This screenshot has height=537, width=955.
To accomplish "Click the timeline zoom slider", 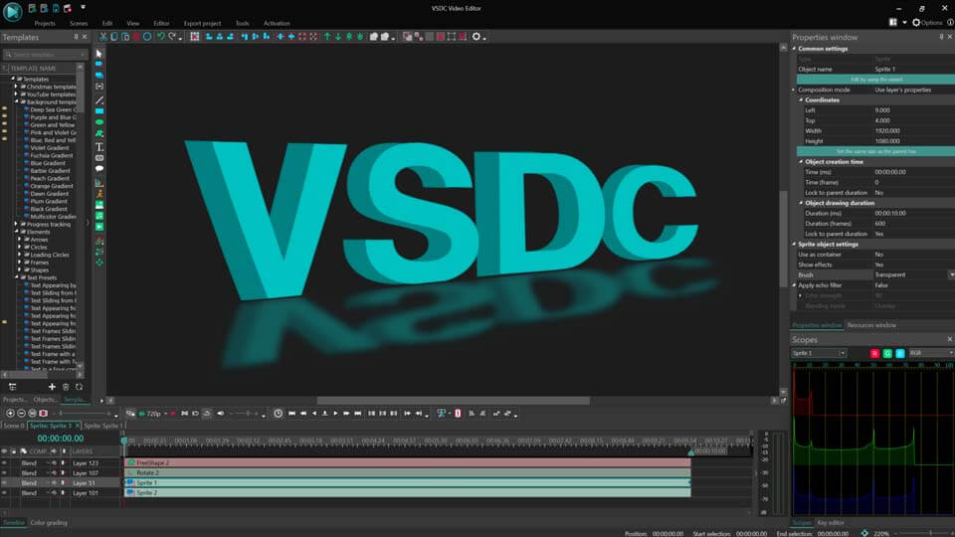I will click(83, 414).
